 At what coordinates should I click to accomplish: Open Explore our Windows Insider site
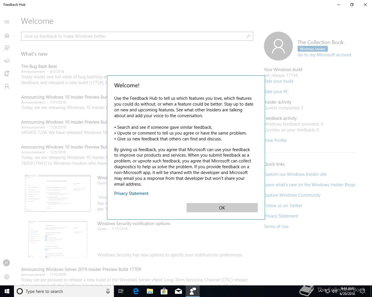coord(295,174)
